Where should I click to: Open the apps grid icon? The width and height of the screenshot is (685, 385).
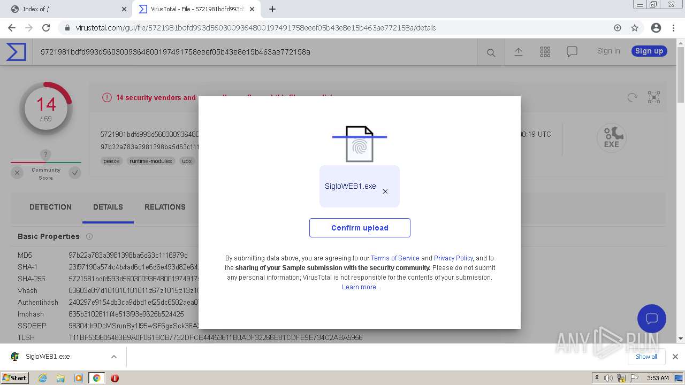point(545,52)
